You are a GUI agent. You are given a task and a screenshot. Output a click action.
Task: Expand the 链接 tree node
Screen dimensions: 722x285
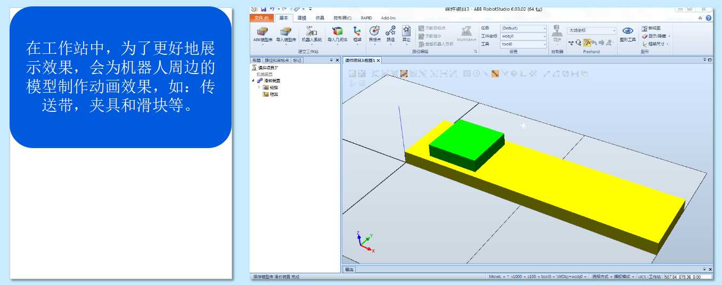259,87
